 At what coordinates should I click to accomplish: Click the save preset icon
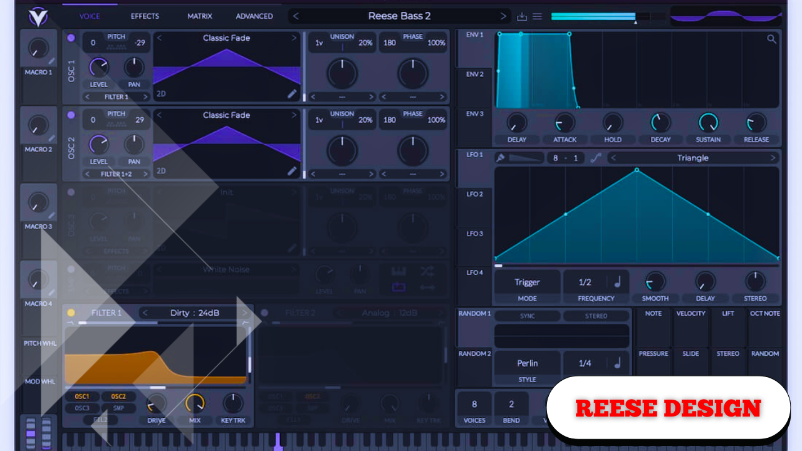(x=522, y=16)
